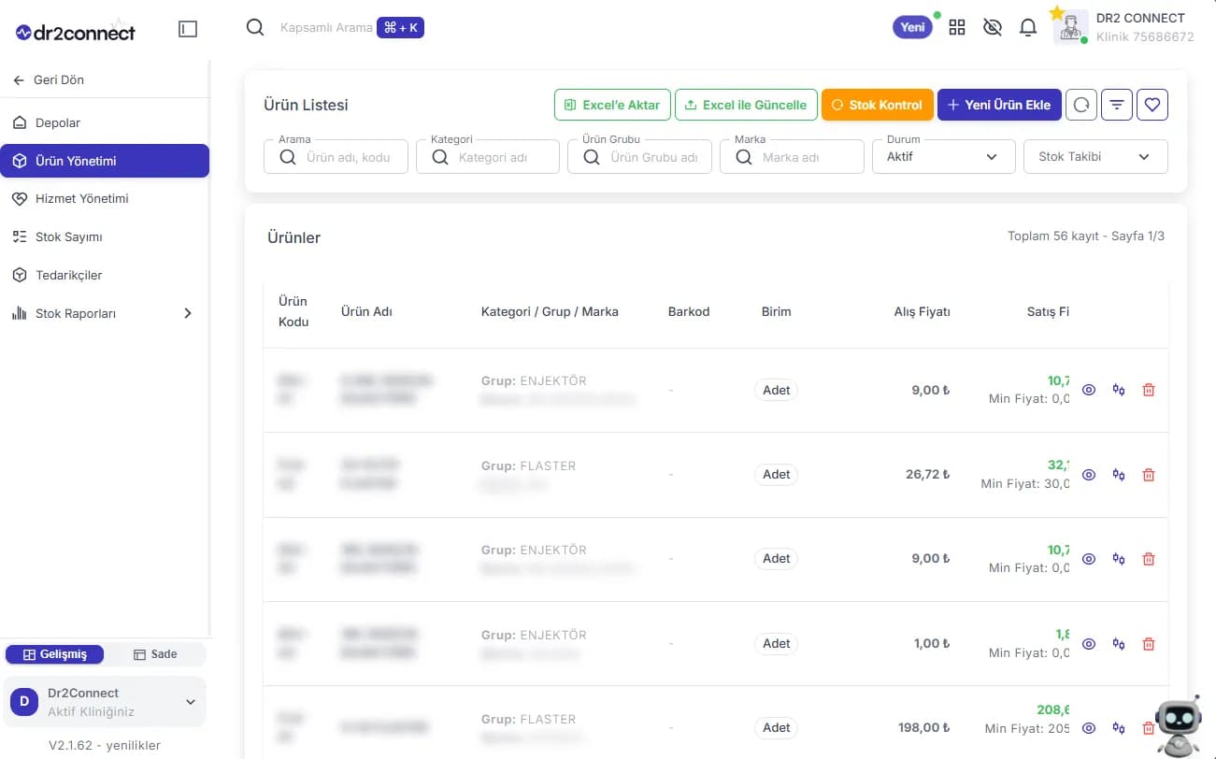Switch to Gelişmiş view mode
Viewport: 1216px width, 759px height.
pyautogui.click(x=55, y=654)
